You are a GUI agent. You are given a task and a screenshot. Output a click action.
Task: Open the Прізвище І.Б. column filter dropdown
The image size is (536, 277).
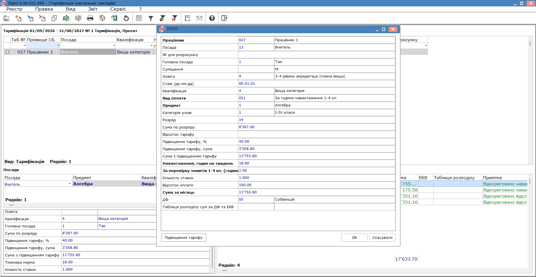[x=58, y=45]
